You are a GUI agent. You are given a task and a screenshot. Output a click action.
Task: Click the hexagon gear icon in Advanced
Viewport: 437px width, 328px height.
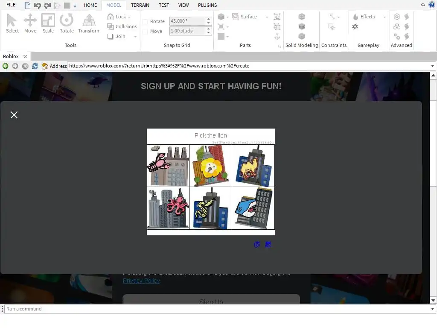(397, 17)
